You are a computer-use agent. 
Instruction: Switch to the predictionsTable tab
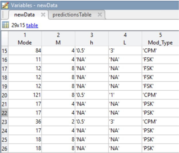coord(72,15)
